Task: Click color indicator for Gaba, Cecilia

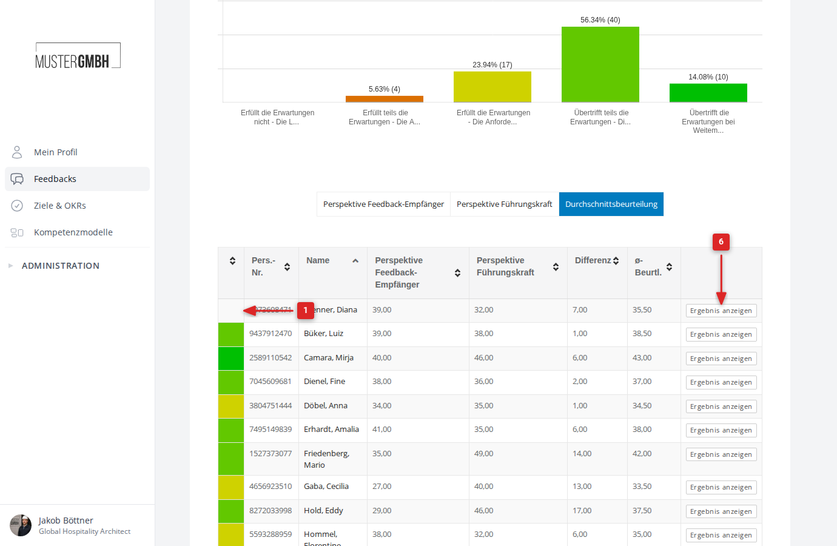Action: pos(231,487)
